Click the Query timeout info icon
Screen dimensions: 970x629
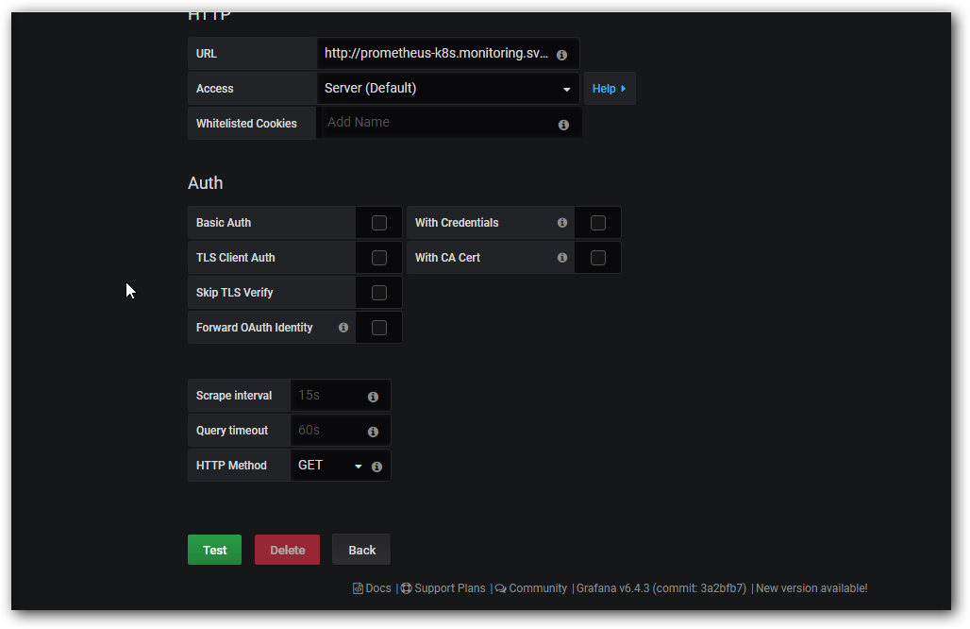click(373, 432)
